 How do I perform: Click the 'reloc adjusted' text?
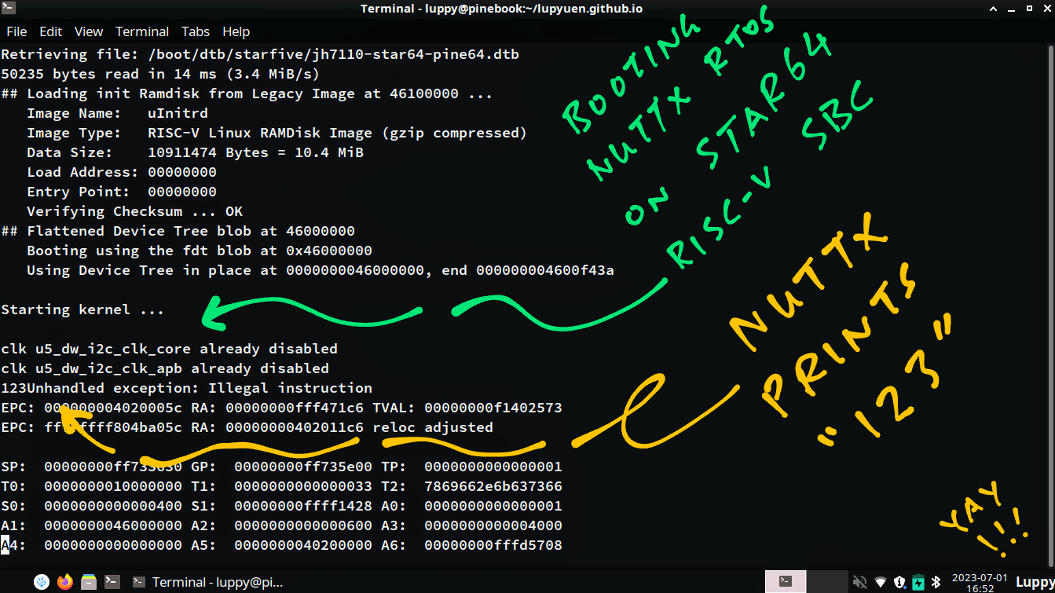(x=433, y=427)
